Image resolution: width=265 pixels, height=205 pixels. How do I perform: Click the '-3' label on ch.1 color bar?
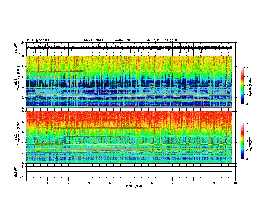pos(247,67)
